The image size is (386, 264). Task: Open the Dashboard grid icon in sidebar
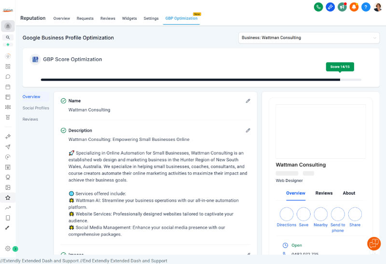pyautogui.click(x=8, y=67)
